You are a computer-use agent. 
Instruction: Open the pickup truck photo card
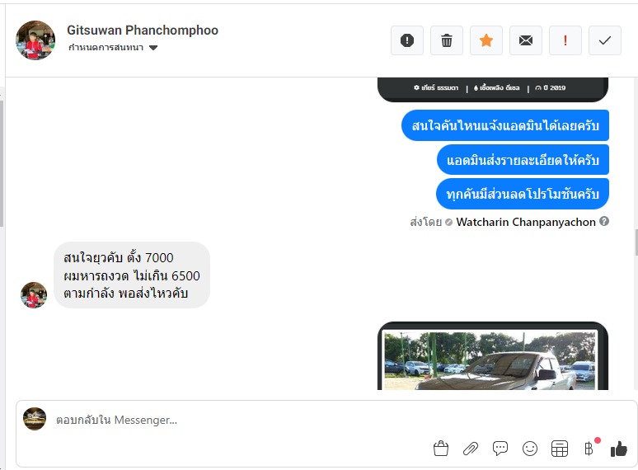coord(493,356)
